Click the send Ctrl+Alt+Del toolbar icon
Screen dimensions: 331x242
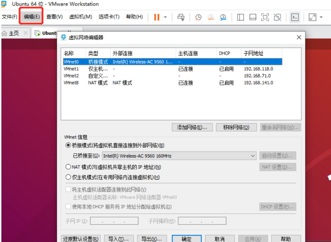point(181,17)
